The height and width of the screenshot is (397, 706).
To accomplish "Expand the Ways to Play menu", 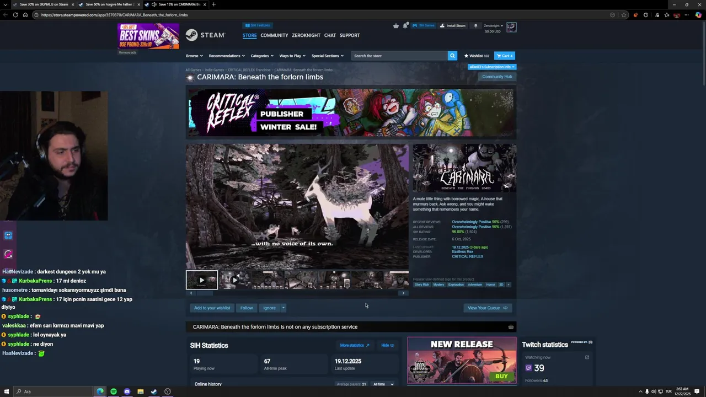I will click(292, 56).
